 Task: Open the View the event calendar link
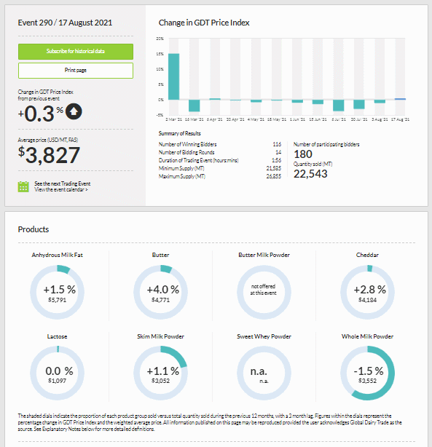point(61,190)
